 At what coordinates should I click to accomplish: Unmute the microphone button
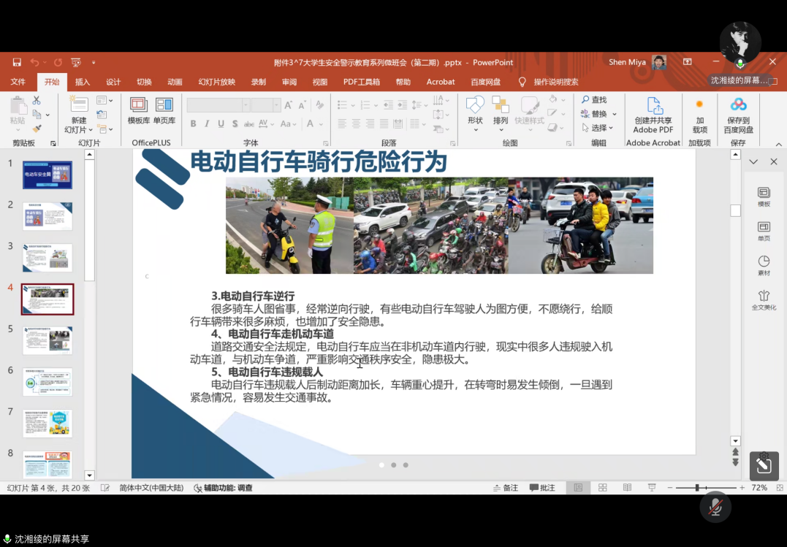click(x=715, y=507)
